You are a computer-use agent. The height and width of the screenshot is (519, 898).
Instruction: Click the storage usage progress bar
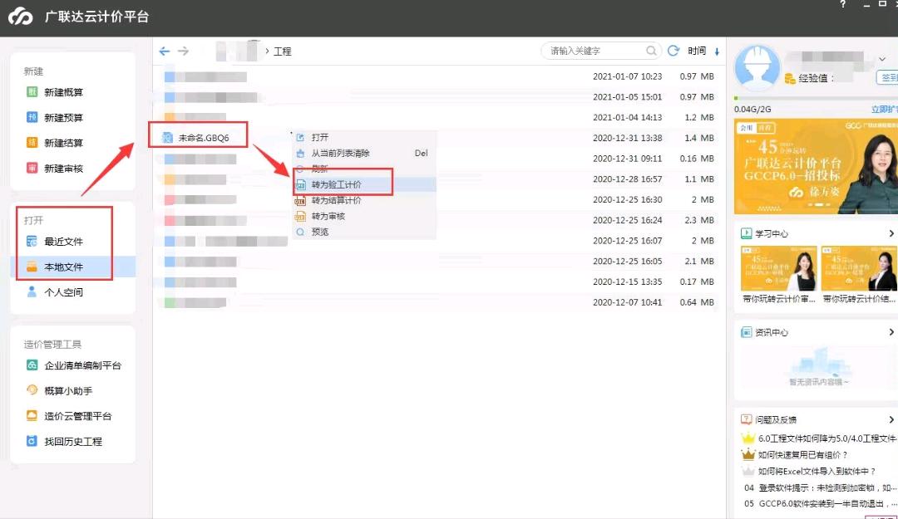[816, 99]
